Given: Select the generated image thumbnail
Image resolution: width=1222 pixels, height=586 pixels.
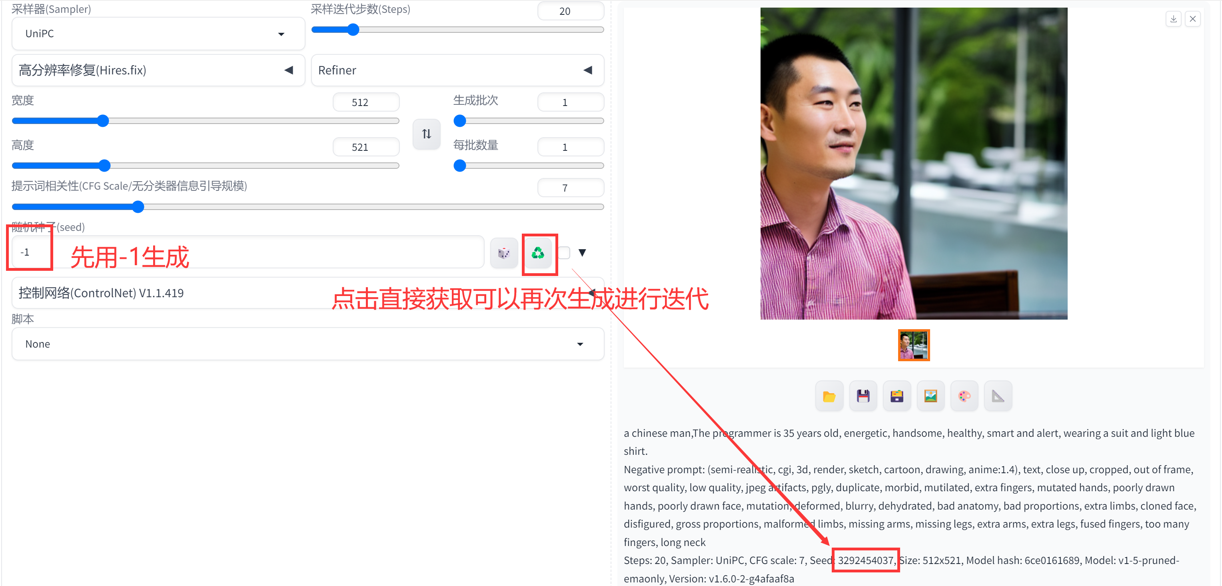Looking at the screenshot, I should point(913,345).
